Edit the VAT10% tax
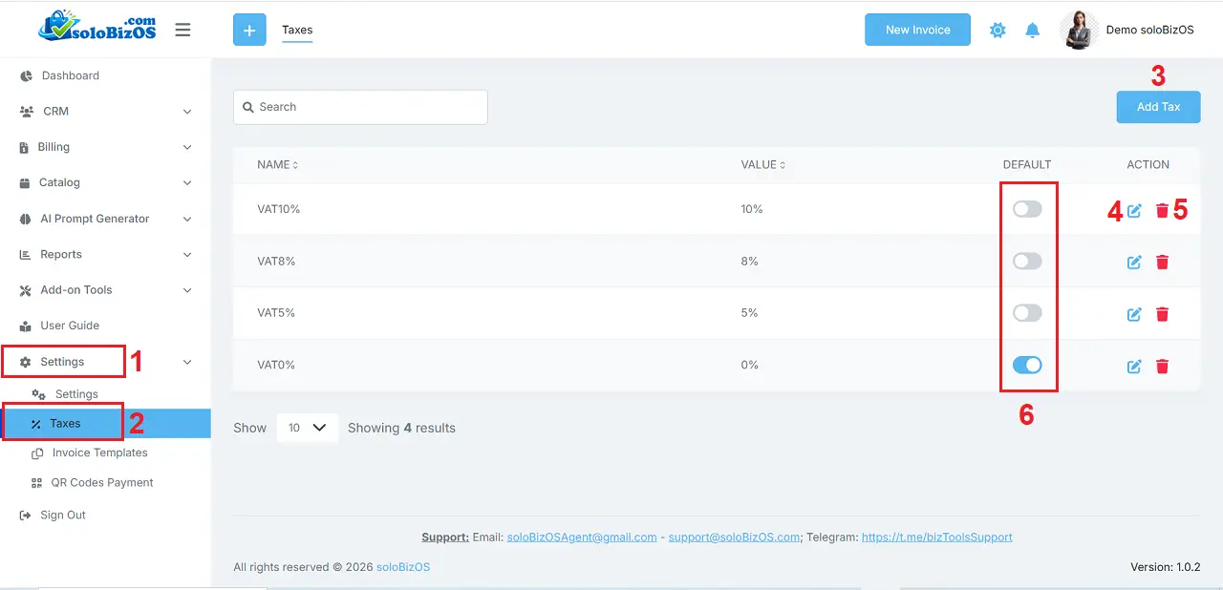 tap(1134, 210)
